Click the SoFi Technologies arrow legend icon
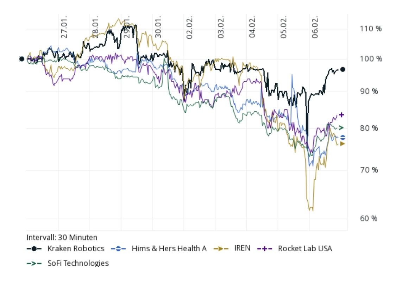 [x=34, y=263]
